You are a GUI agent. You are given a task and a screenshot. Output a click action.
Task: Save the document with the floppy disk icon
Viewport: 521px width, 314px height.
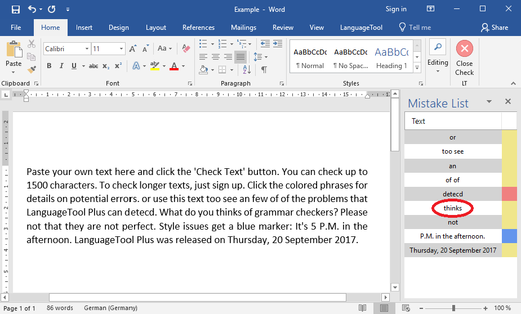point(15,9)
